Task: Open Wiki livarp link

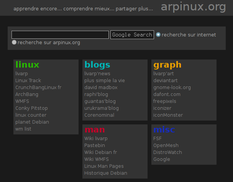Action: pyautogui.click(x=96, y=139)
